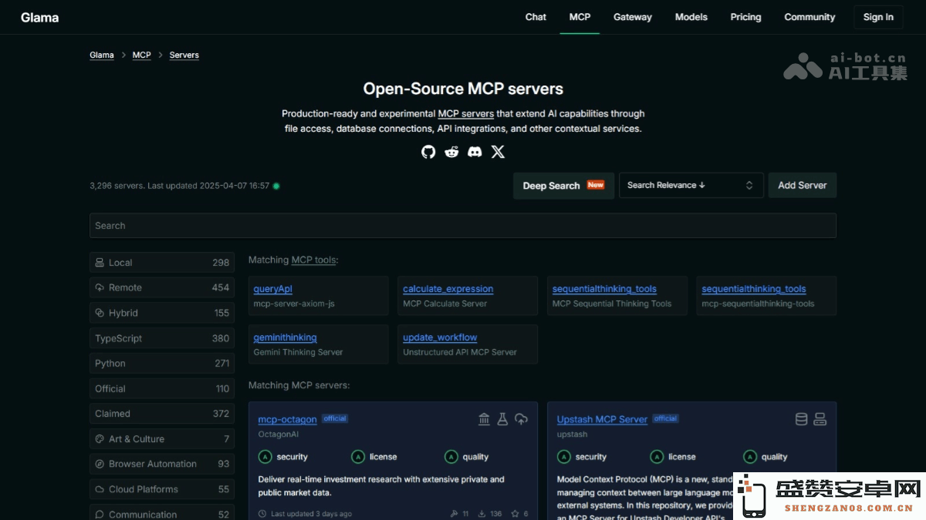Open the MCP tools link in Matching heading
Screen dimensions: 926x520
(313, 260)
